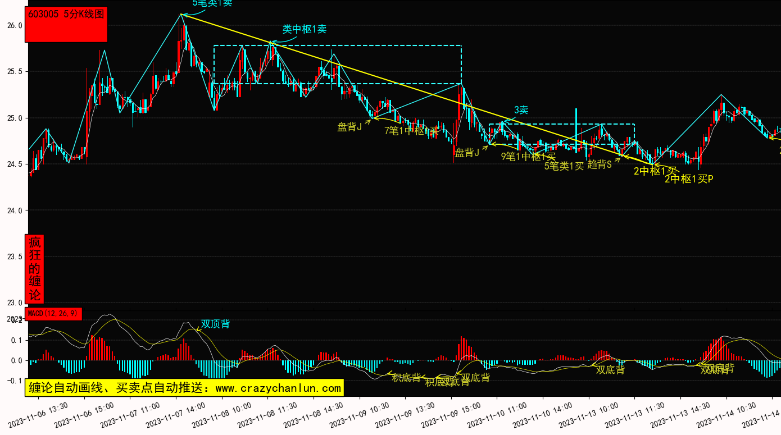Select the 2023-11-10 11:00 time label
The image size is (781, 435).
click(497, 415)
